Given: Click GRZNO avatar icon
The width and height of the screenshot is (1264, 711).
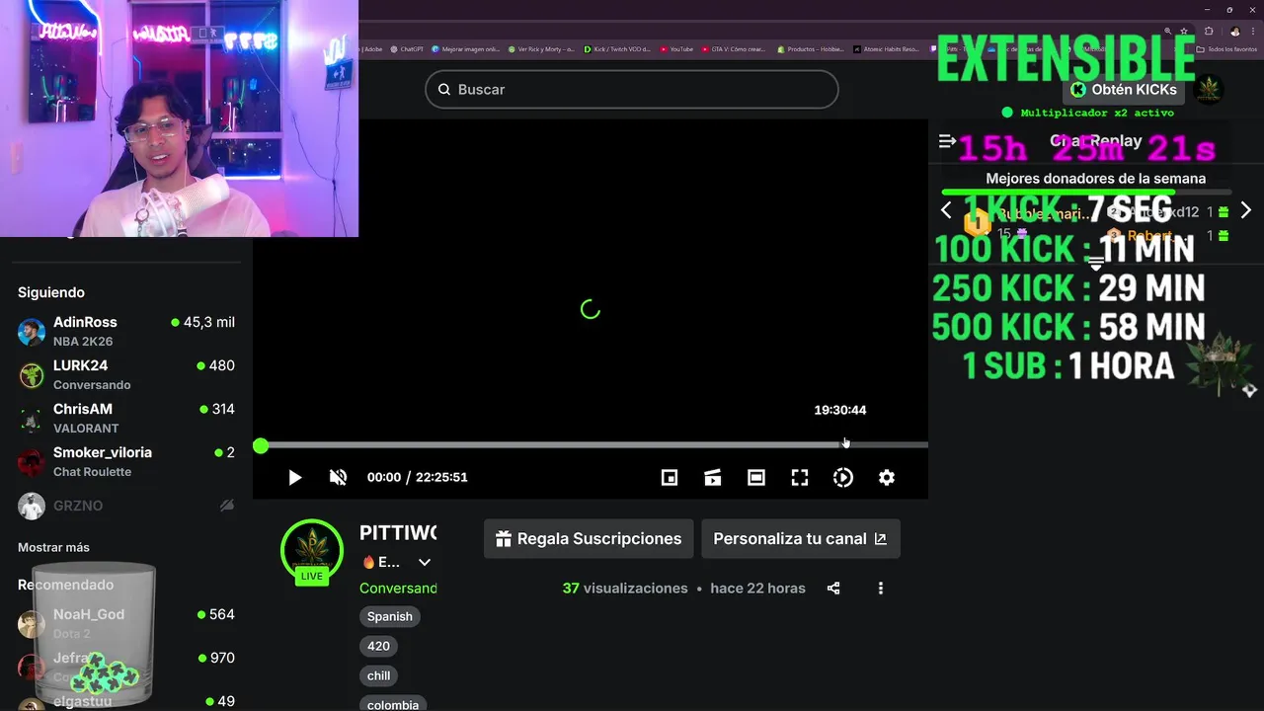Looking at the screenshot, I should pyautogui.click(x=32, y=506).
